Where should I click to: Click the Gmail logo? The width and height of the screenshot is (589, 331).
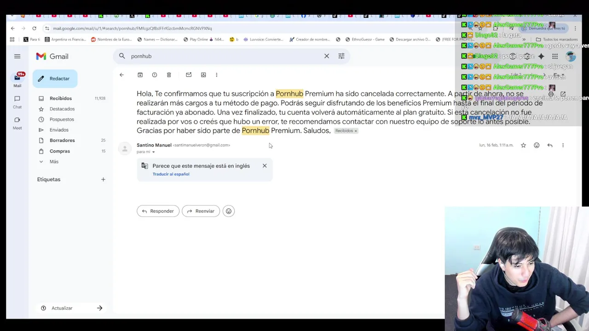pyautogui.click(x=52, y=56)
